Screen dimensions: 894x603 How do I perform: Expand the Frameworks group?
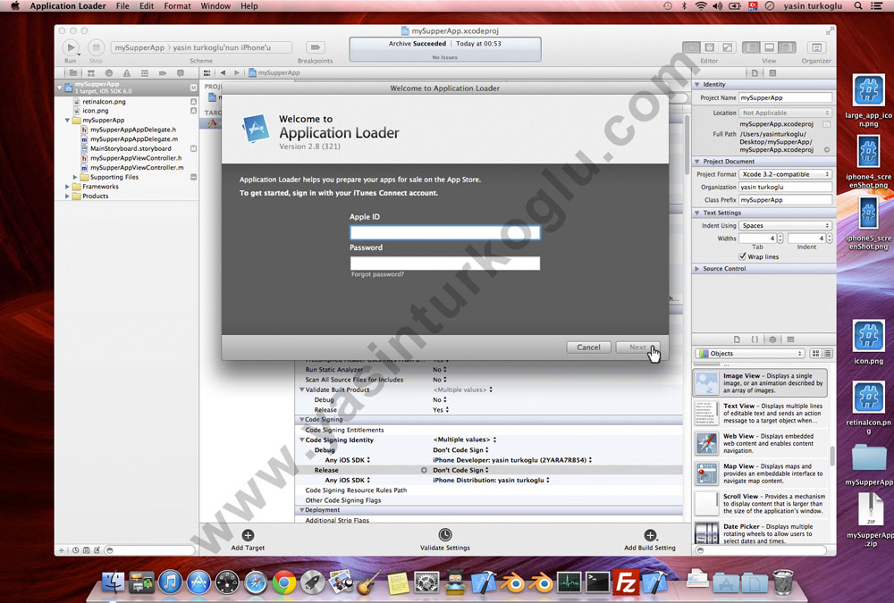click(x=67, y=187)
